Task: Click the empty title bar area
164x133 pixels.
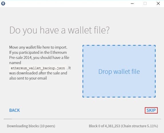Action: click(x=67, y=3)
